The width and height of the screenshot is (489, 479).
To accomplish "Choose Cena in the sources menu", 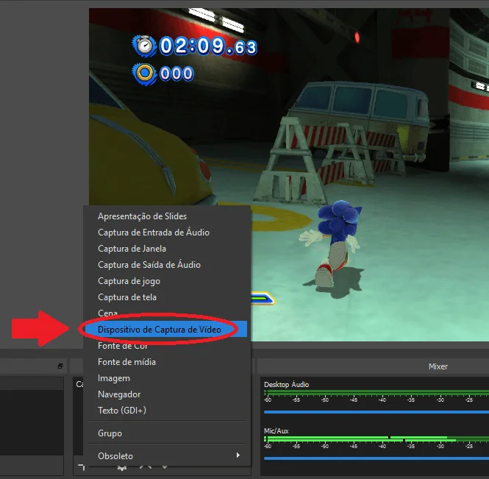I will click(167, 313).
